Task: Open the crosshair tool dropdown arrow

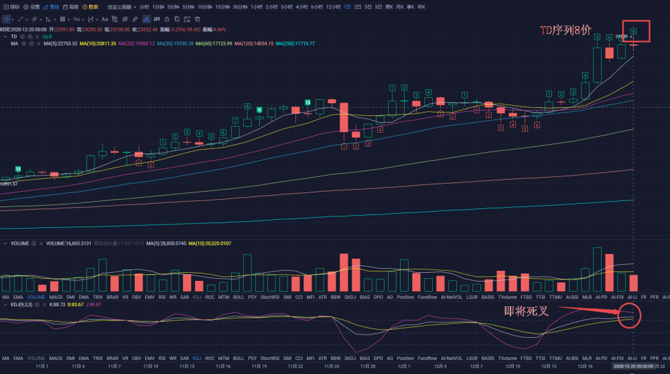Action: tap(13, 19)
